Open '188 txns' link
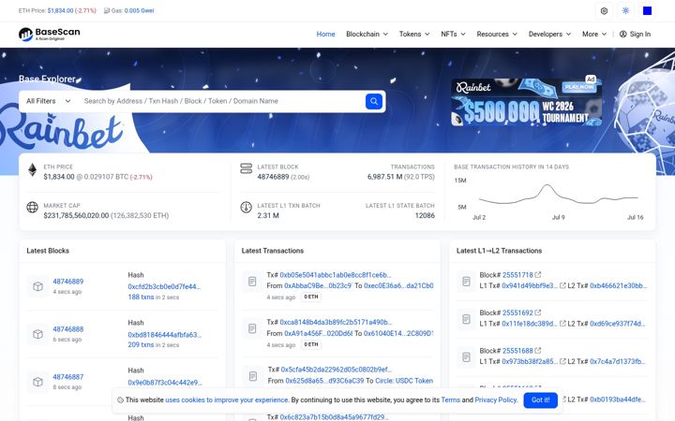This screenshot has width=675, height=421. [141, 298]
